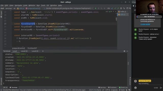Screen dimensions: 163x91
Task: Click the LEARN MORE link in chat
Action: pyautogui.click(x=145, y=25)
